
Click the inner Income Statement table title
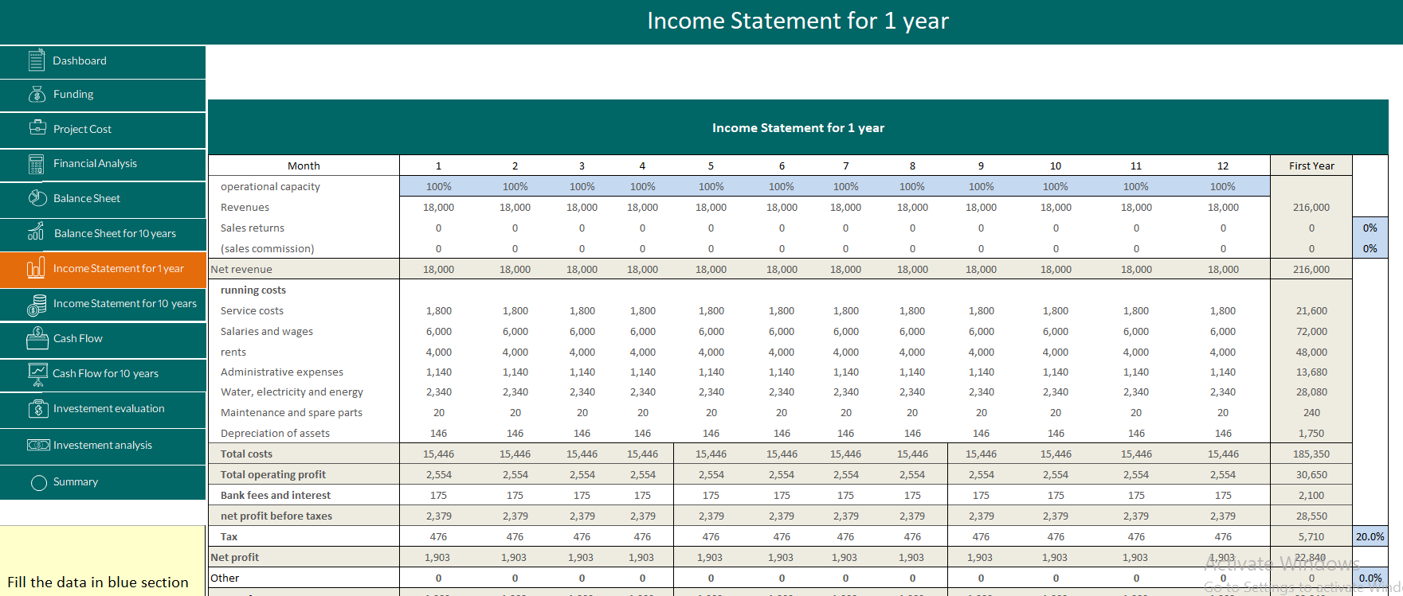[x=798, y=127]
